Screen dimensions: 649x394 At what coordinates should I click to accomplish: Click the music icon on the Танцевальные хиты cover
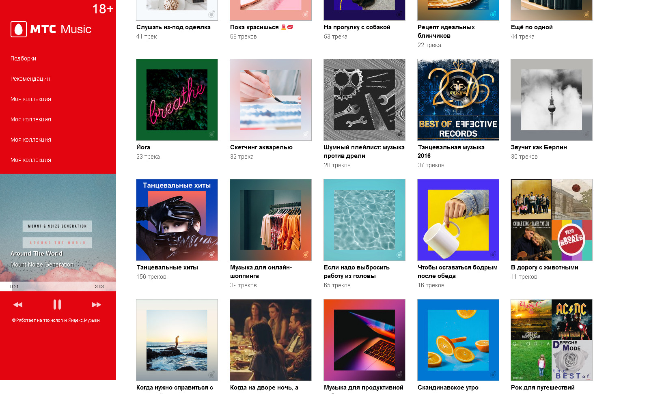point(211,254)
